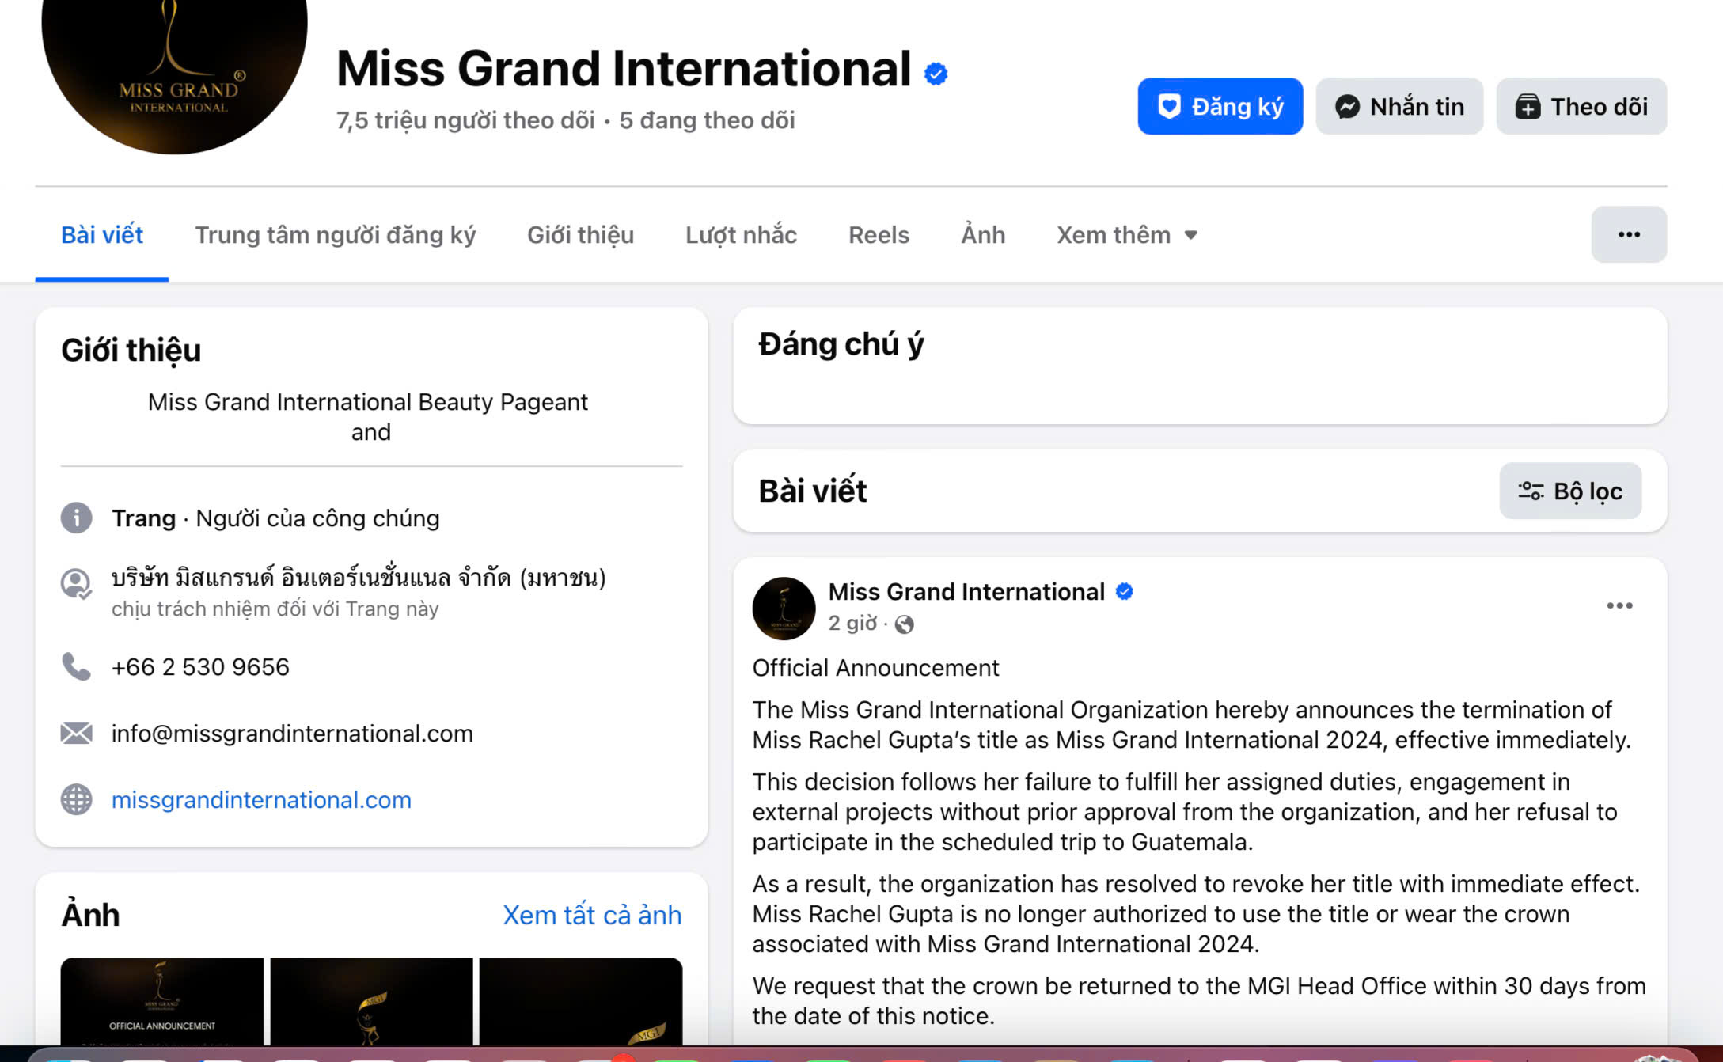The image size is (1723, 1062).
Task: Expand the Xem thêm dropdown tab
Action: (1126, 235)
